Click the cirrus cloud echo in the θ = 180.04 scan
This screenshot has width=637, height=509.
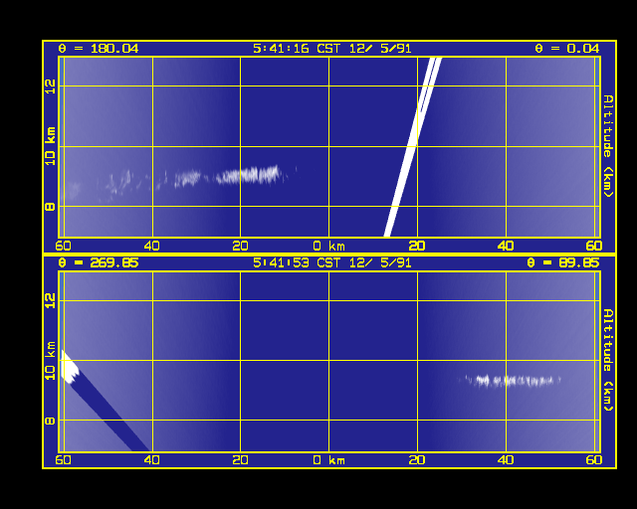(248, 175)
